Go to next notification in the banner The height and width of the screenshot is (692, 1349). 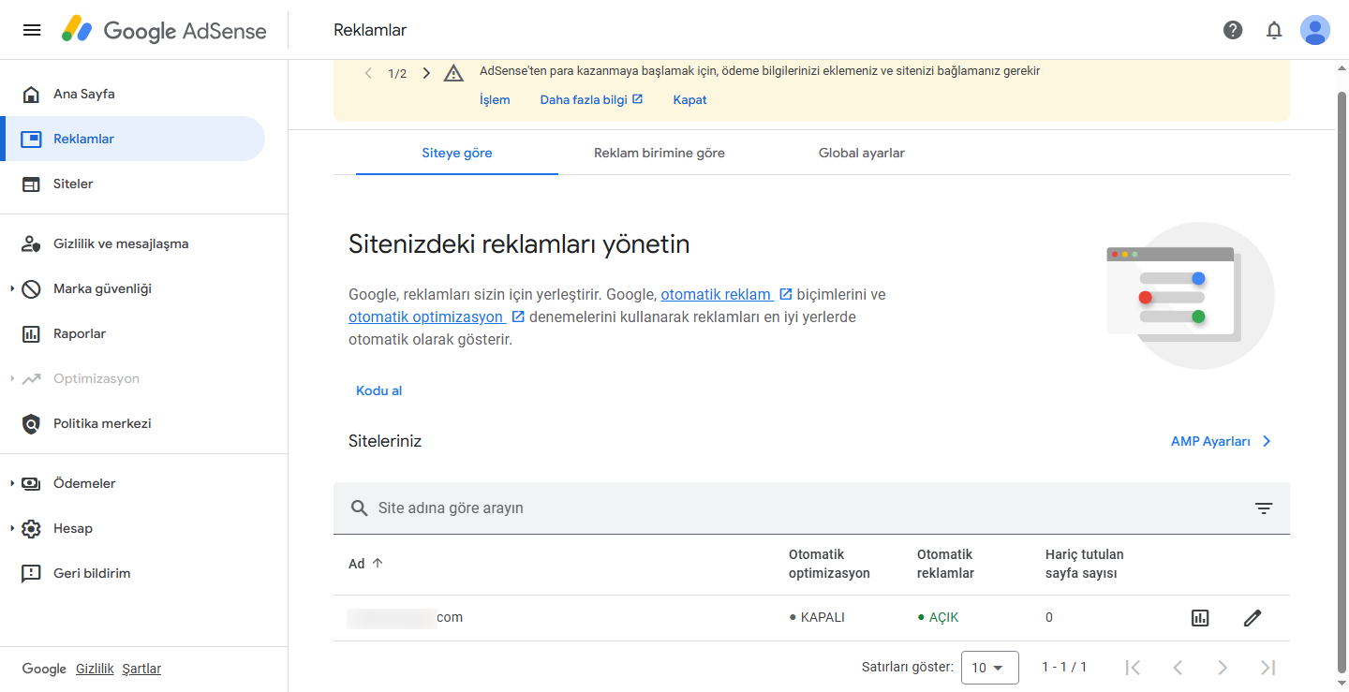426,73
